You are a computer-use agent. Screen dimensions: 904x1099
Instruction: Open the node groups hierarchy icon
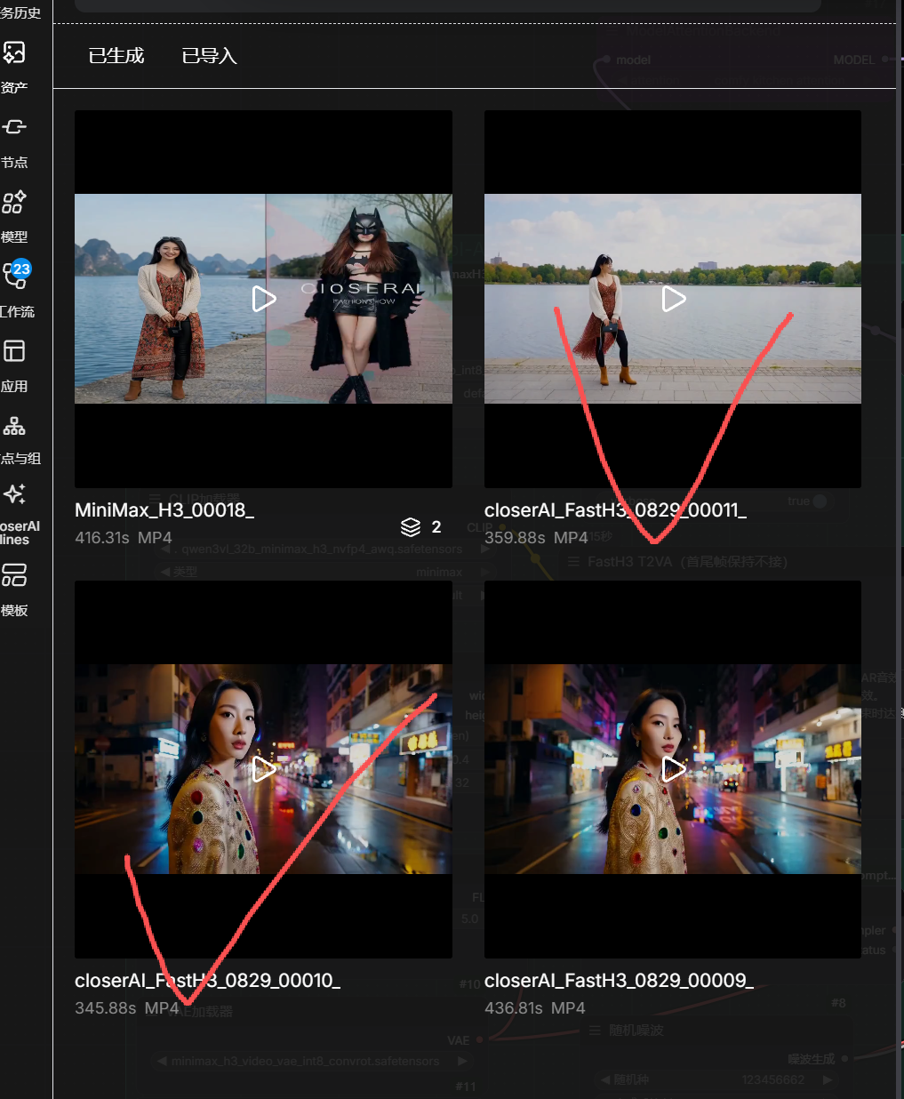click(x=14, y=426)
